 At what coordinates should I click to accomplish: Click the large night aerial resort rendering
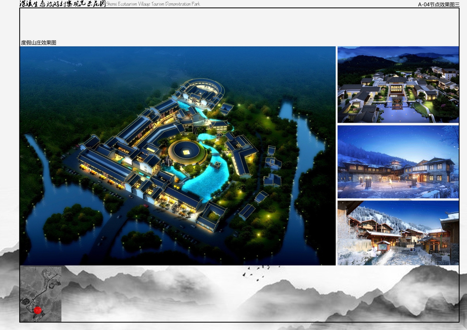pyautogui.click(x=178, y=156)
